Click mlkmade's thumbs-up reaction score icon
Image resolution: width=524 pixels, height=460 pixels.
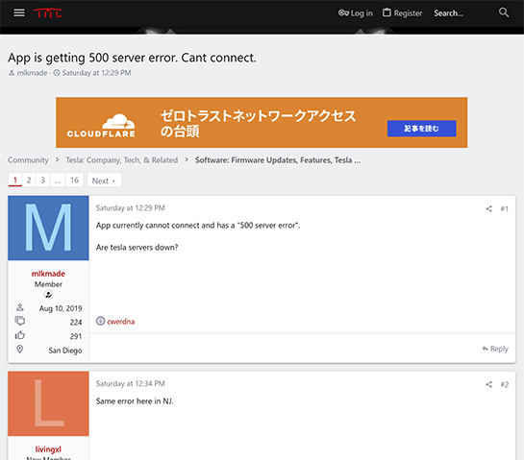tap(20, 335)
